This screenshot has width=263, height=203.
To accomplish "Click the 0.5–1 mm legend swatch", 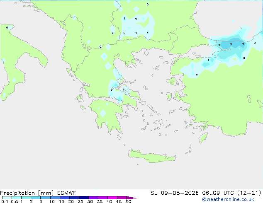I will pos(17,198).
